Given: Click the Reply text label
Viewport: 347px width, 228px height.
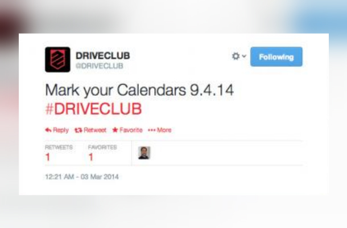Looking at the screenshot, I should coord(61,130).
